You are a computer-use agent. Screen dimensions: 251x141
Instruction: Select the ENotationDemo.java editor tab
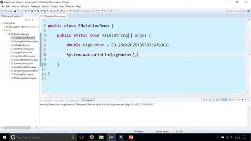pyautogui.click(x=54, y=16)
